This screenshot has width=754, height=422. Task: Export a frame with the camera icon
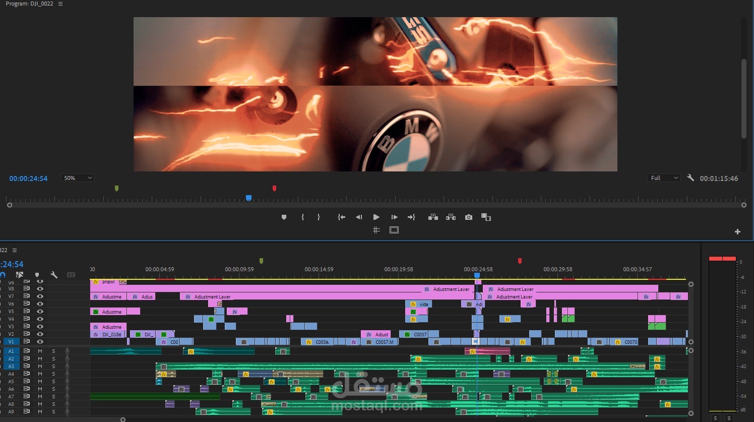[469, 217]
